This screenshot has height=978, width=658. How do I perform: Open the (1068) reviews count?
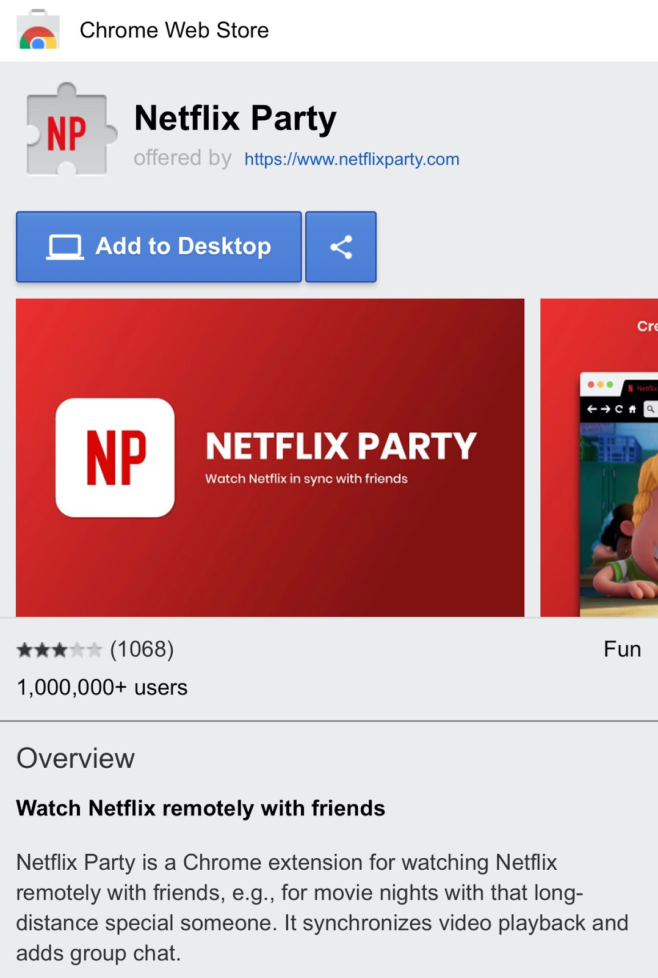pos(142,649)
